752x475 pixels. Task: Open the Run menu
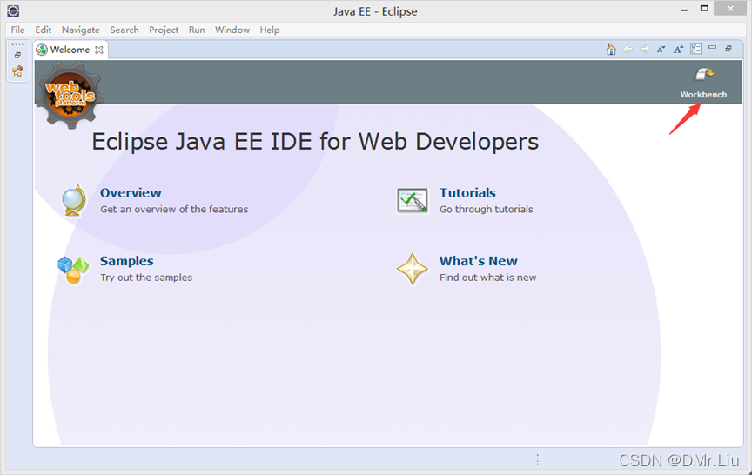(x=197, y=30)
